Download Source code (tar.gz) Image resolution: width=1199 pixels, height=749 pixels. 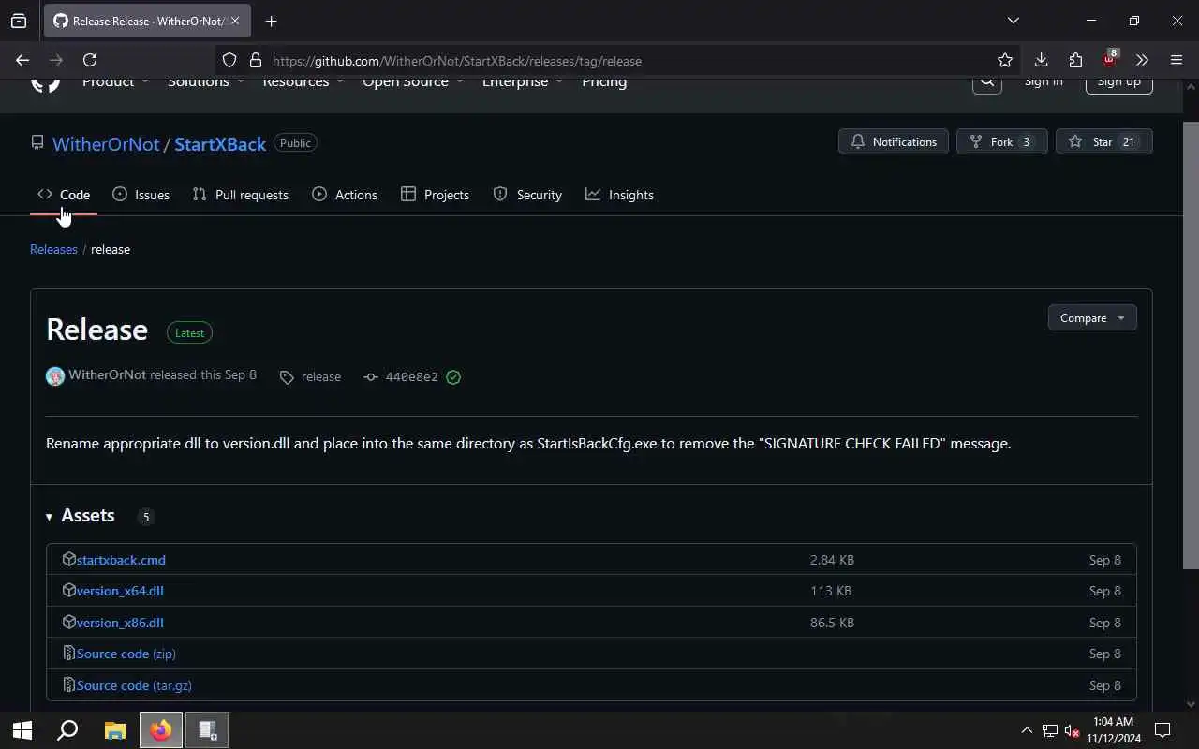[134, 685]
